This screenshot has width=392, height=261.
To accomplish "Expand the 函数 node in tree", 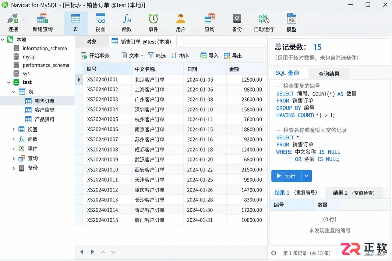I will (x=14, y=139).
